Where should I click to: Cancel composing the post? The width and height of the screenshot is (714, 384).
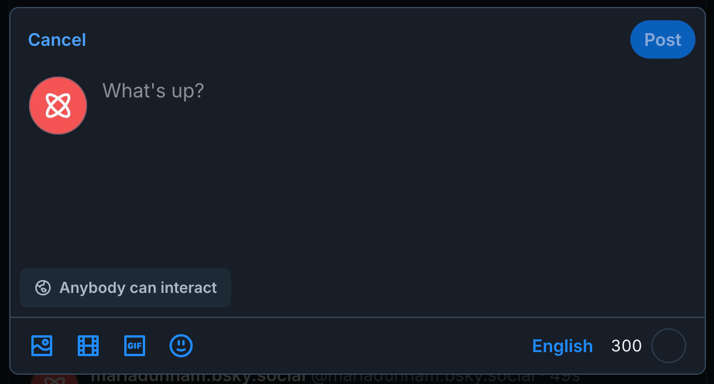(x=56, y=39)
